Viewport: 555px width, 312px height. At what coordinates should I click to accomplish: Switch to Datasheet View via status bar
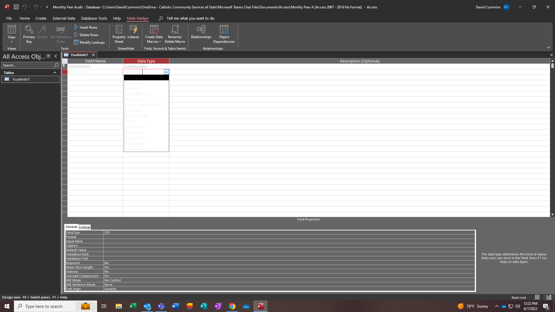pyautogui.click(x=537, y=297)
